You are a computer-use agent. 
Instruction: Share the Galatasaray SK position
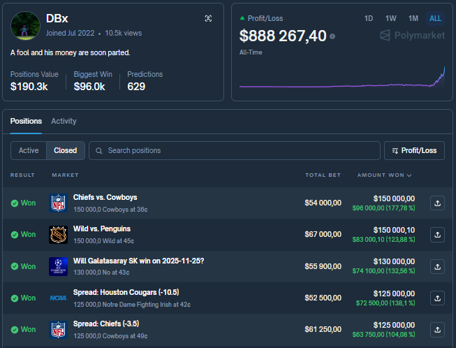point(437,266)
